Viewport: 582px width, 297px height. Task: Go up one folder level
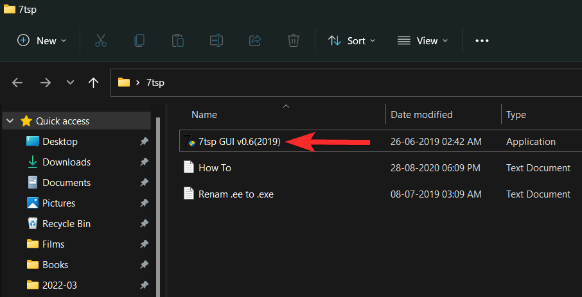(94, 82)
